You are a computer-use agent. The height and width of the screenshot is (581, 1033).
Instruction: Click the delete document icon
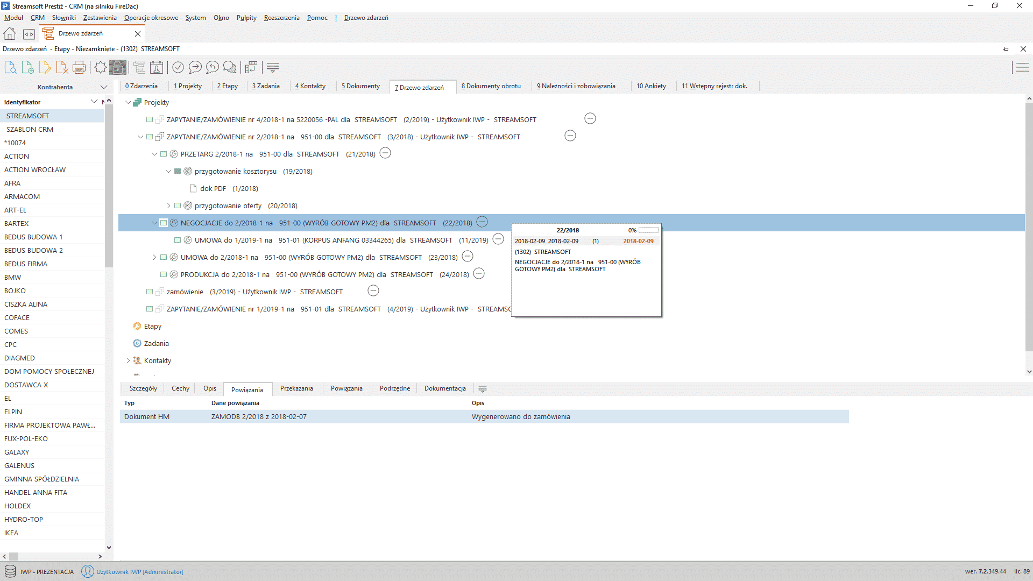pos(62,67)
